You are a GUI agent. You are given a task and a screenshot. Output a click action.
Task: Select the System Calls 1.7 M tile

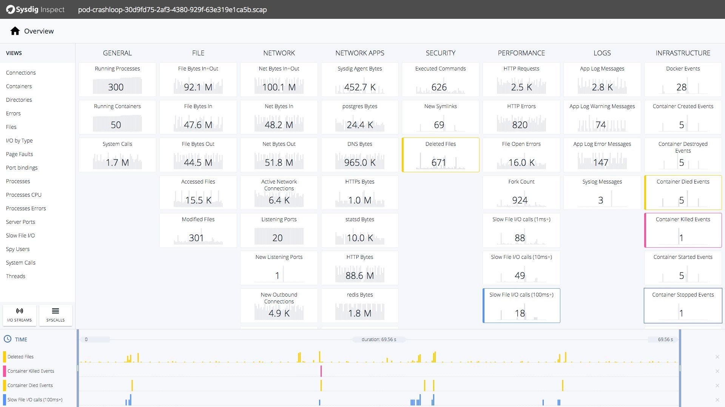117,155
